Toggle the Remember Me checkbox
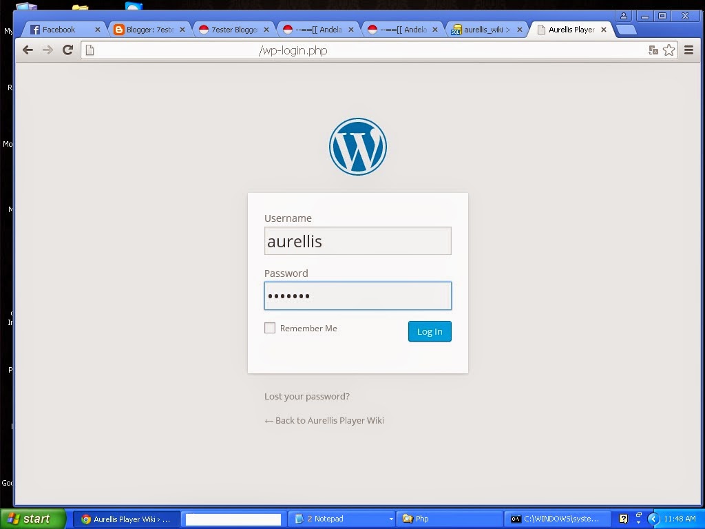The width and height of the screenshot is (705, 529). [x=270, y=328]
